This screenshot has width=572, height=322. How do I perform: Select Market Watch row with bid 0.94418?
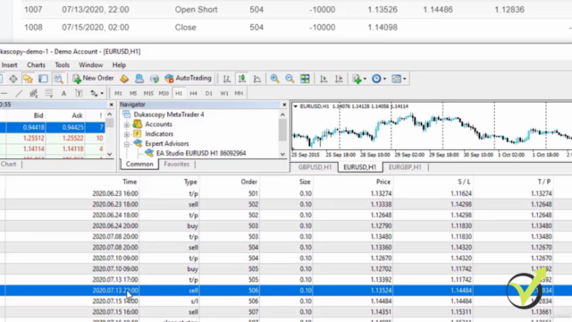click(52, 127)
